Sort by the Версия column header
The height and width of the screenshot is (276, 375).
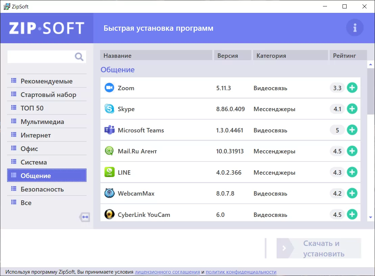tap(233, 55)
